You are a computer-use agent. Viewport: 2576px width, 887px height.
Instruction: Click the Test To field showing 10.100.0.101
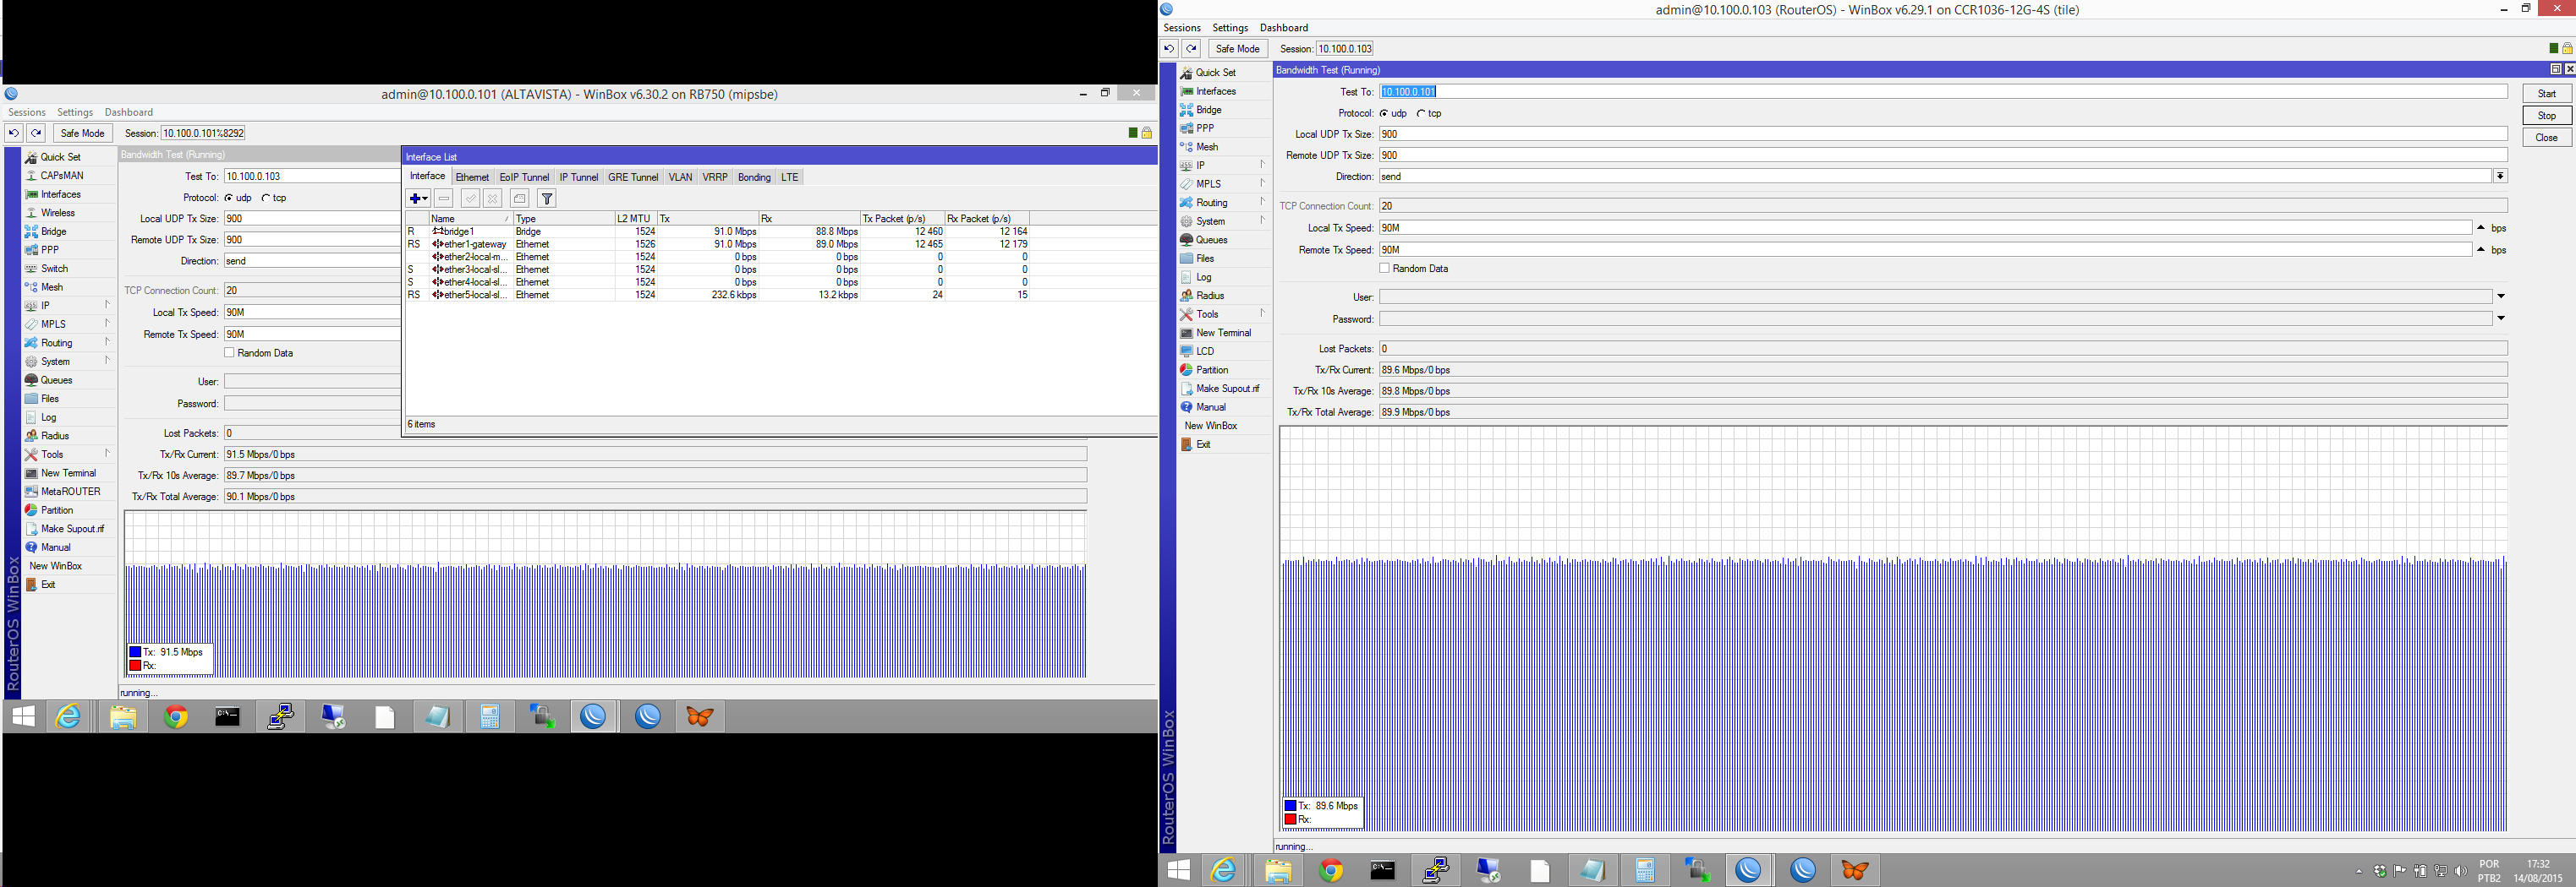pyautogui.click(x=1940, y=92)
